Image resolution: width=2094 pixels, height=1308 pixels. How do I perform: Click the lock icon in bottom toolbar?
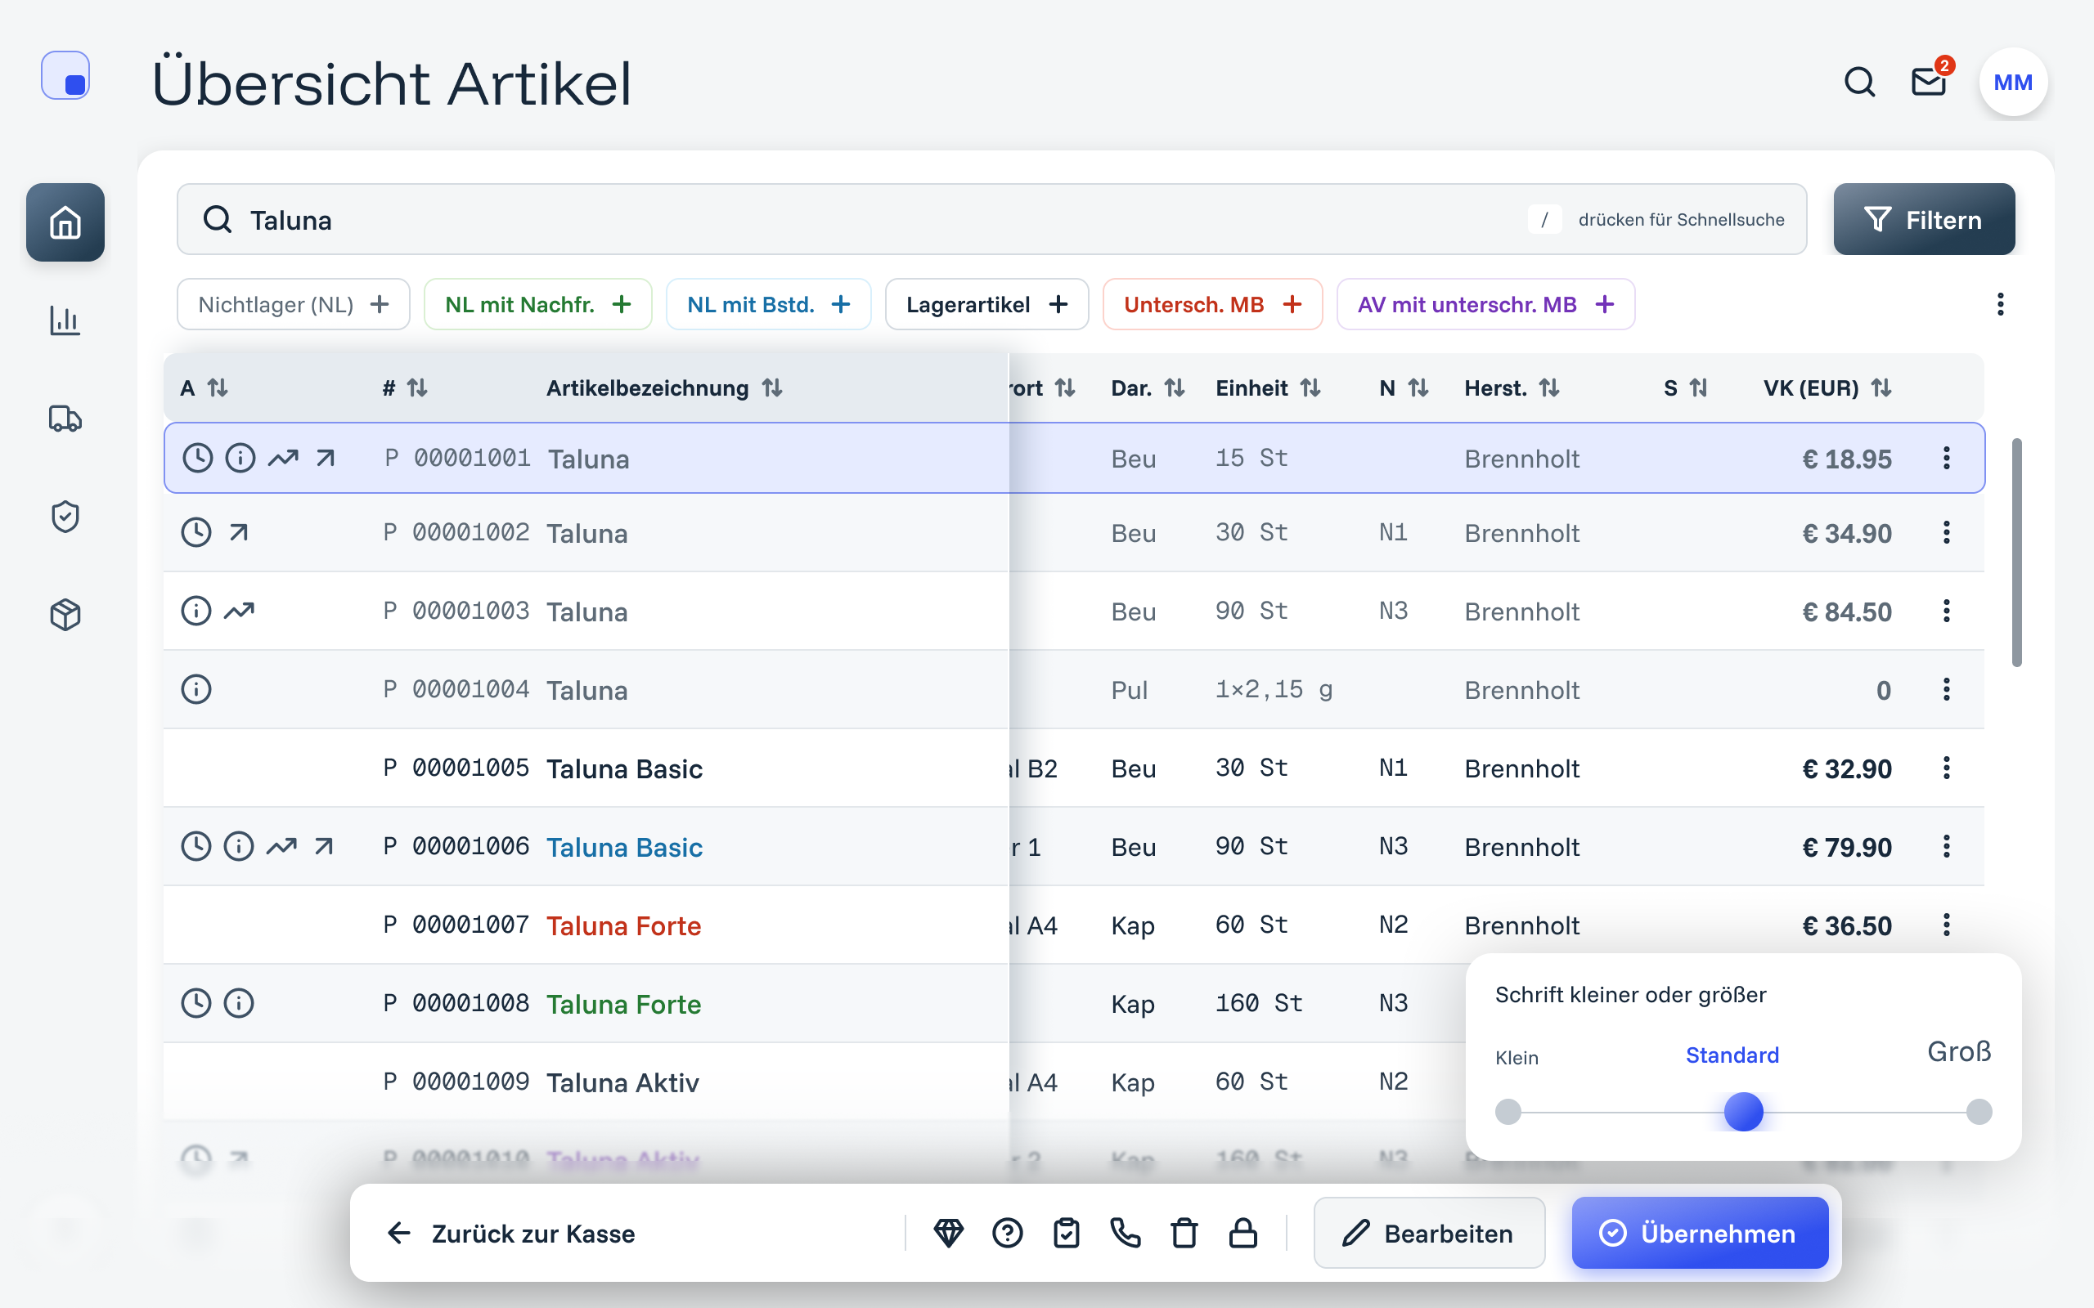(1242, 1233)
